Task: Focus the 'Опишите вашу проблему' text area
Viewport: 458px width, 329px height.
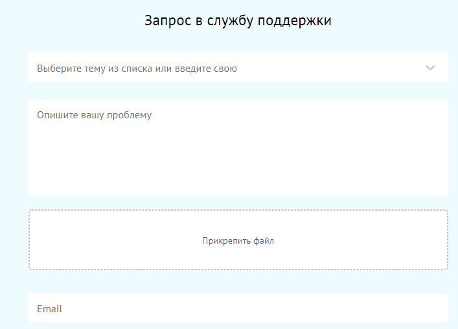Action: click(x=238, y=147)
